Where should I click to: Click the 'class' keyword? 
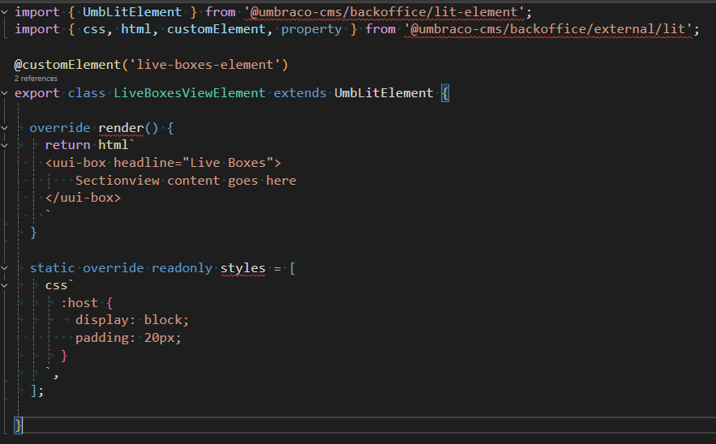[x=87, y=93]
